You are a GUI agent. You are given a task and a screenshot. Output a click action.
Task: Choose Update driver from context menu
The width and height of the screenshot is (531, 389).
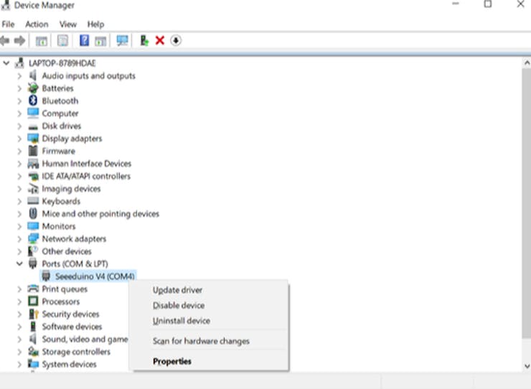[x=210, y=290]
